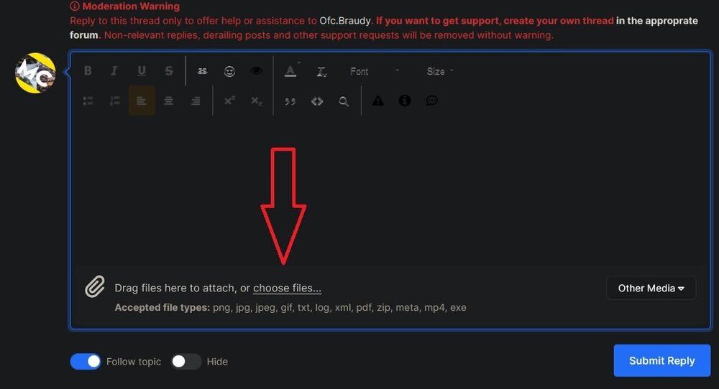
Task: Remove formatting with the Tx icon
Action: point(321,71)
